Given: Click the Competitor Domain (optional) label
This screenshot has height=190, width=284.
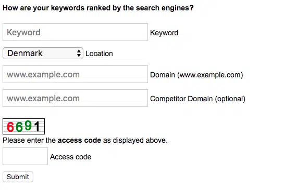Looking at the screenshot, I should coord(197,99).
